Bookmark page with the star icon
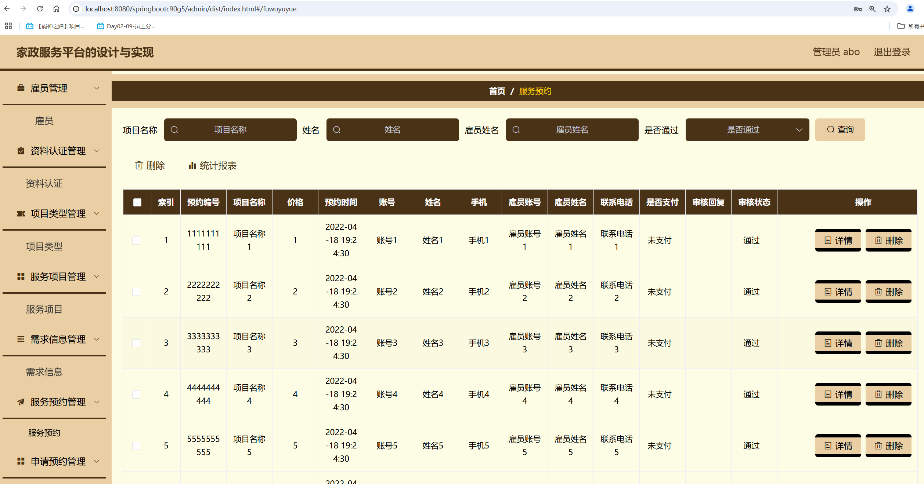924x484 pixels. coord(887,9)
